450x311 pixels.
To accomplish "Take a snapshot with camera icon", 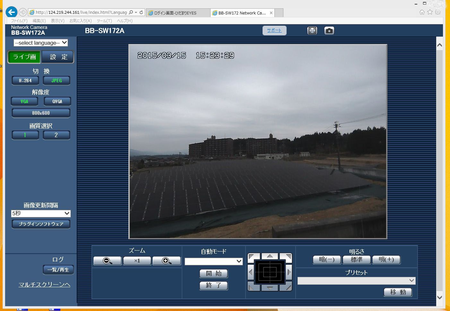I will [x=329, y=31].
